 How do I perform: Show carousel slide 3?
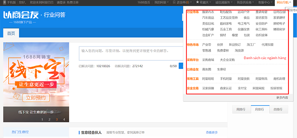57,119
